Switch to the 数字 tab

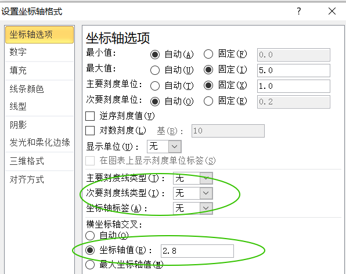[39, 52]
